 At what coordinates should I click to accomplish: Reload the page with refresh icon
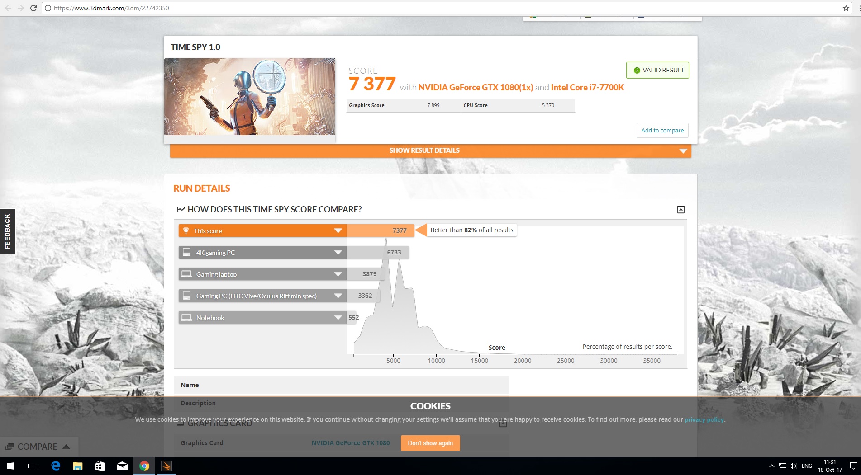point(33,8)
